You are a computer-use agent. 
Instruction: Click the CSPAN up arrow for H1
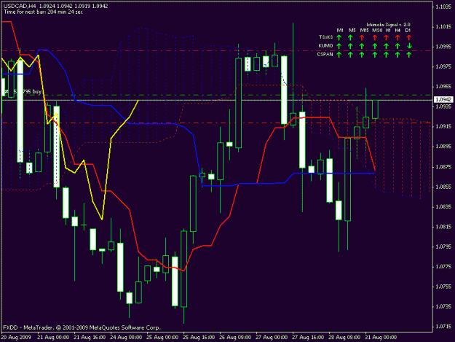(386, 55)
